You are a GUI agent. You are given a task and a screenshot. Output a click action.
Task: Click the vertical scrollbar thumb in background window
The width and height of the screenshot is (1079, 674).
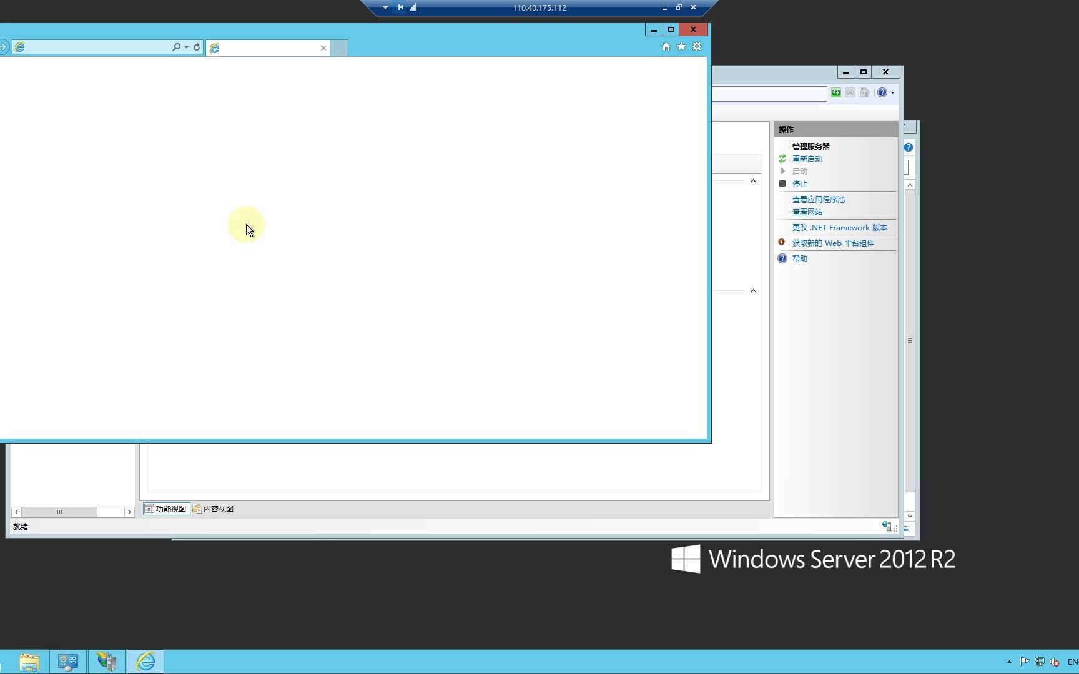(910, 341)
